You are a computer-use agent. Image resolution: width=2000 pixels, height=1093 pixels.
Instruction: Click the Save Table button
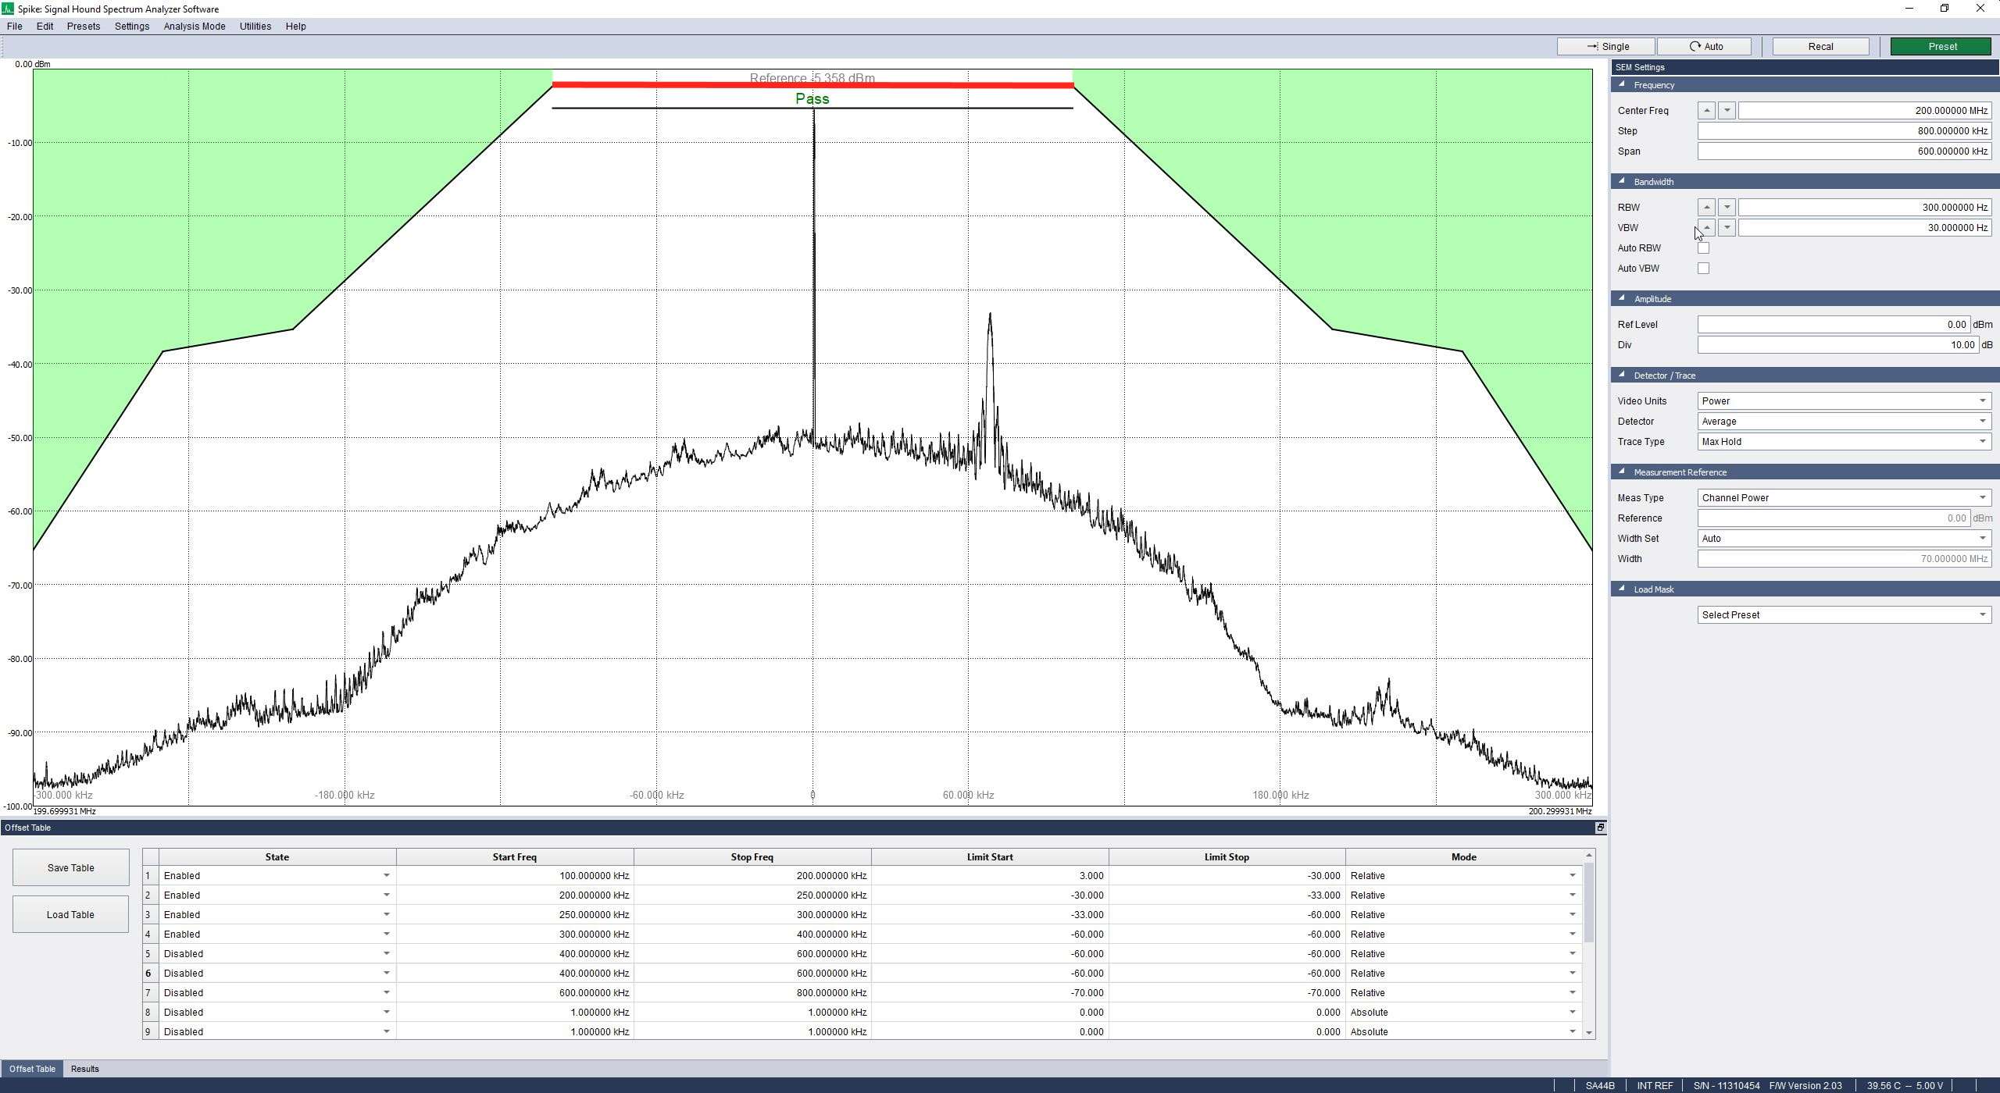(x=70, y=868)
